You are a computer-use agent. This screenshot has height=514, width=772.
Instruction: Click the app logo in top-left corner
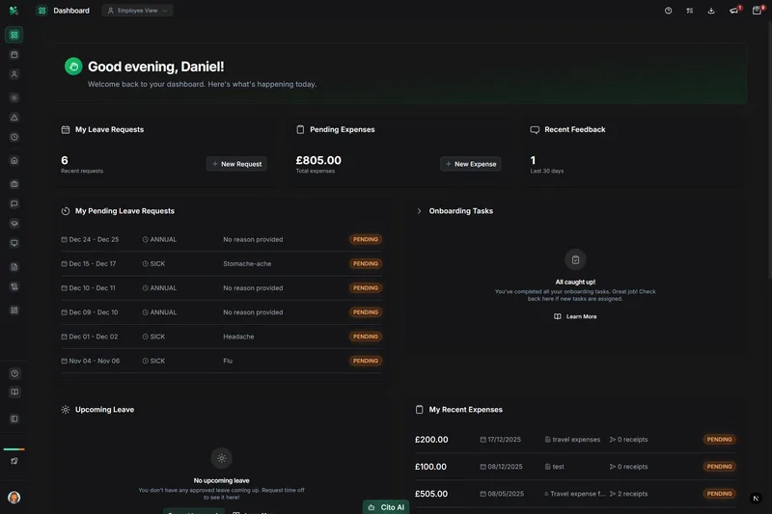click(x=14, y=11)
